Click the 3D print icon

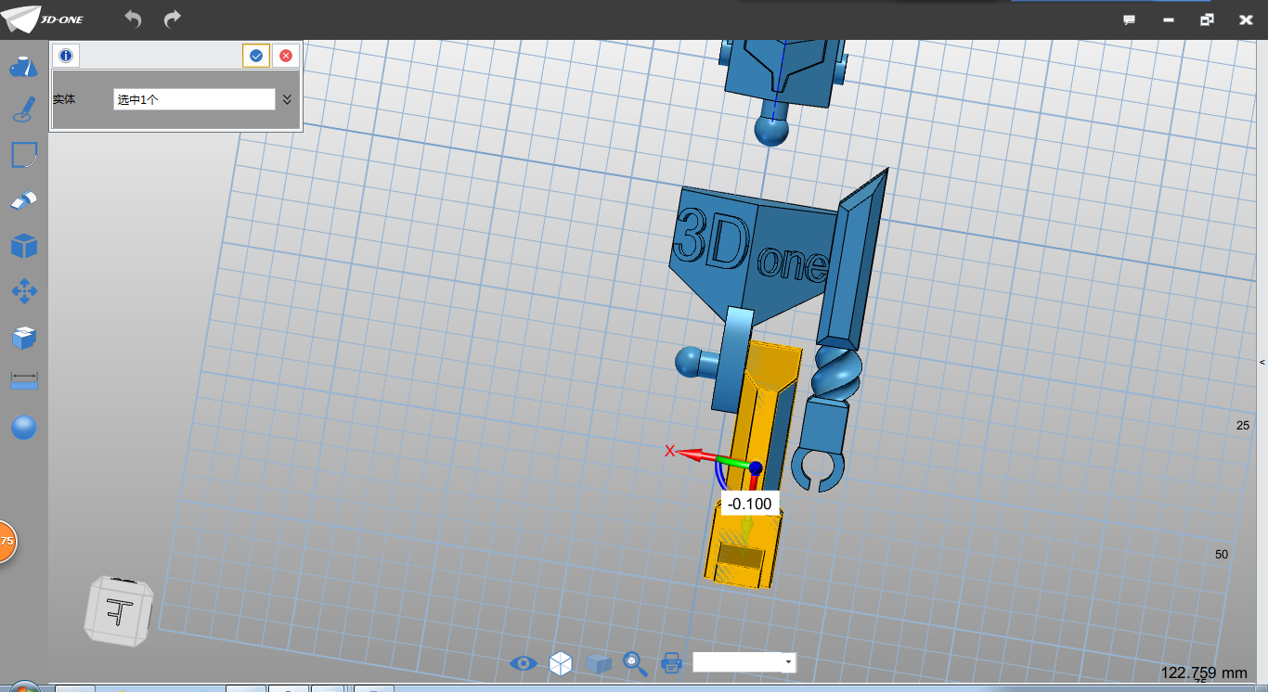coord(671,662)
